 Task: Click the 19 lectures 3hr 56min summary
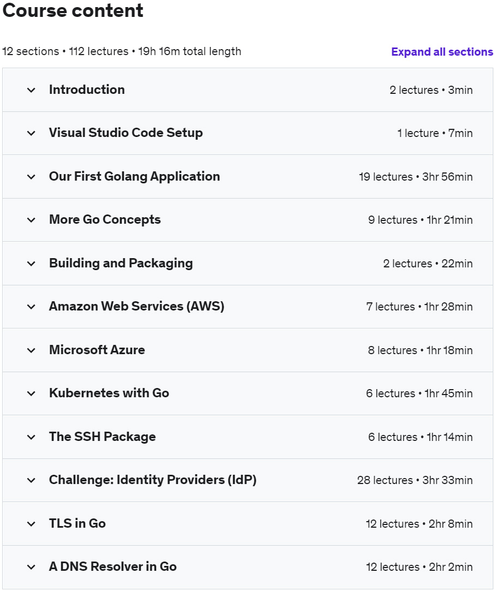[x=415, y=177]
